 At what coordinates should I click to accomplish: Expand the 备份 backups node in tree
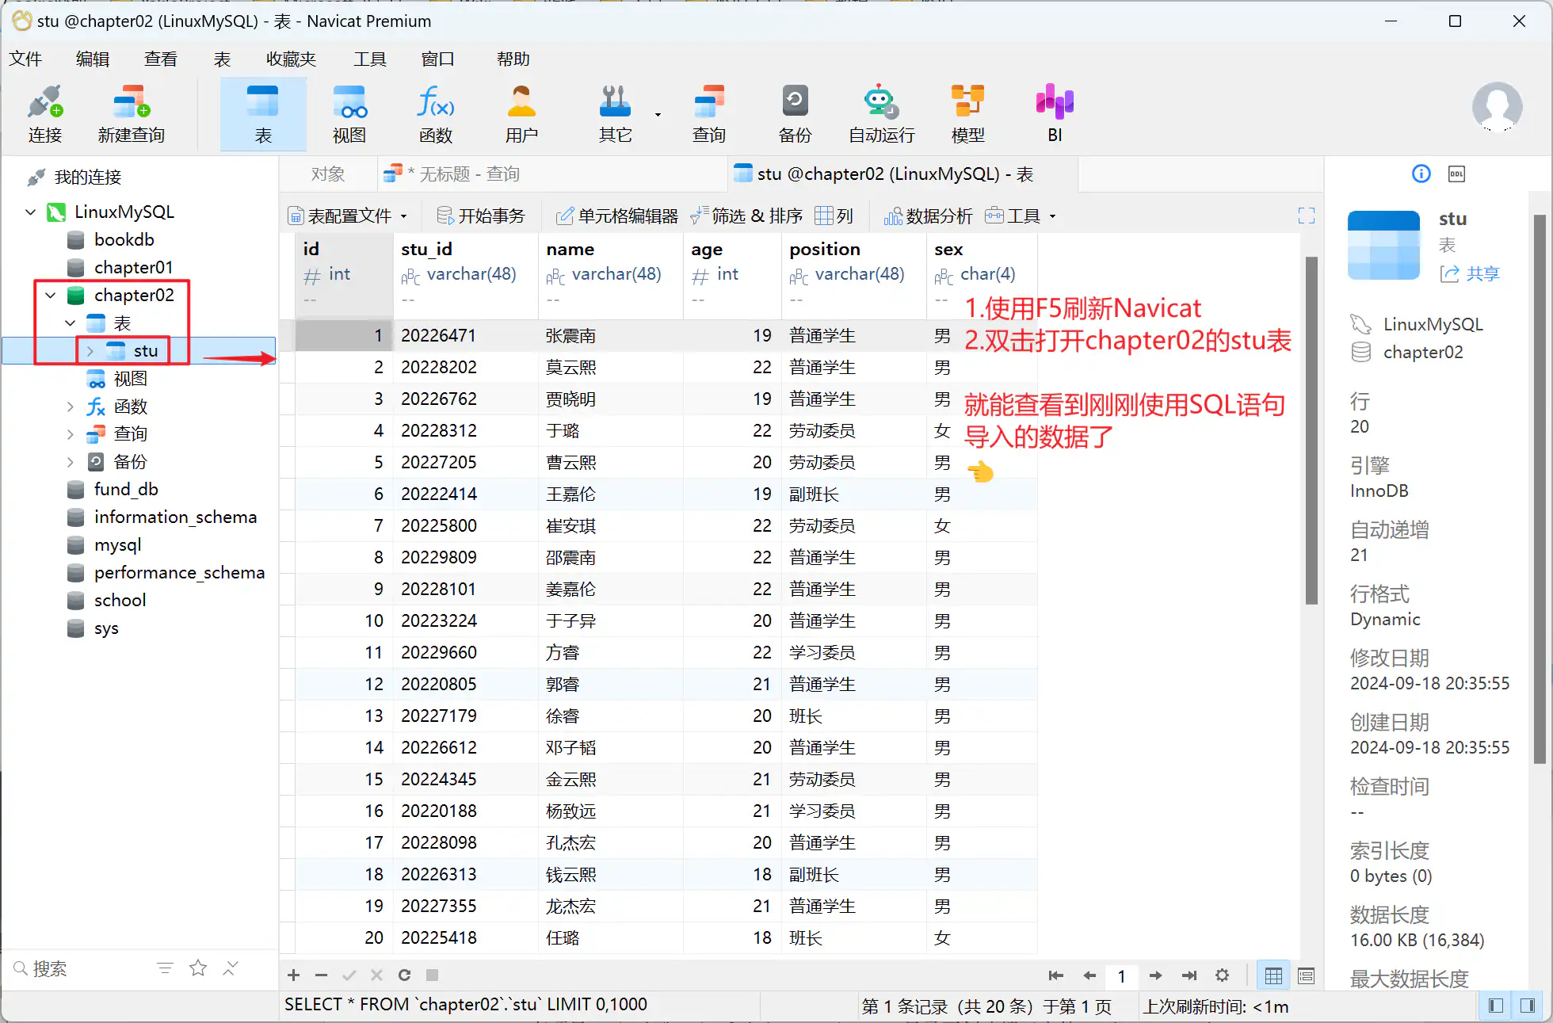point(71,462)
